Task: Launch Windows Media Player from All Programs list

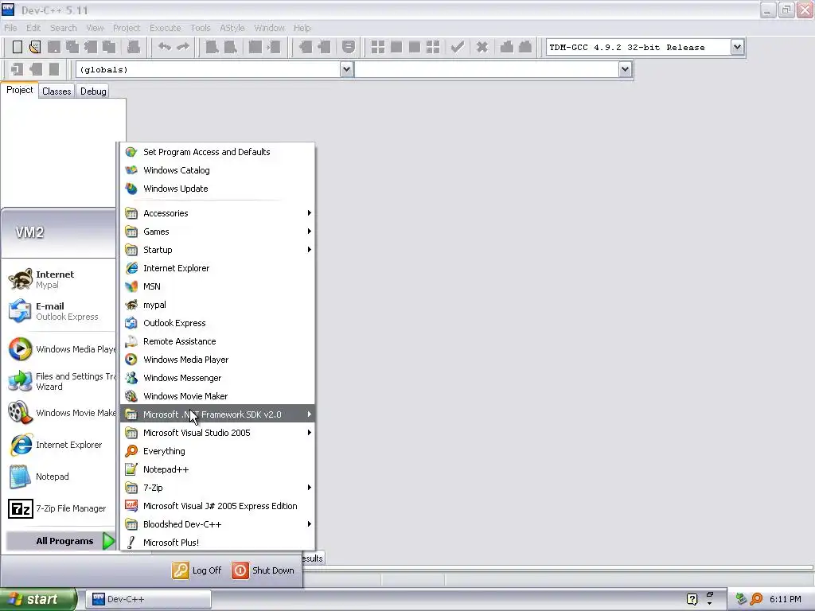Action: (x=217, y=360)
